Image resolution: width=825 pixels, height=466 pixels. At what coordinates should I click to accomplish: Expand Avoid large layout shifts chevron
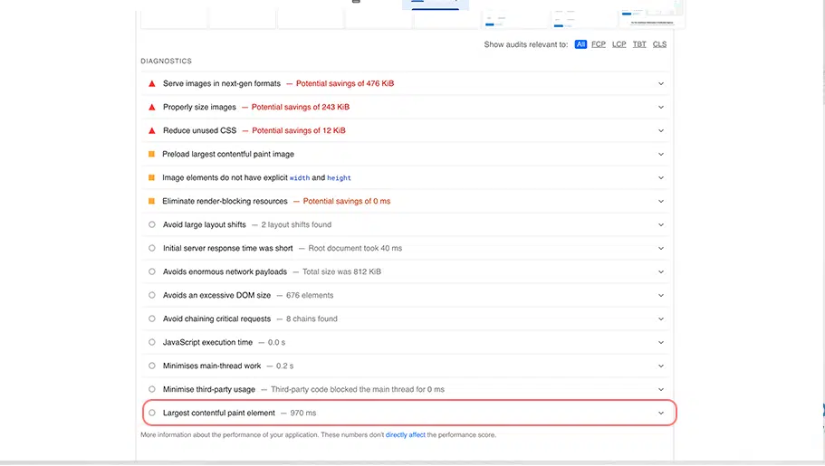tap(661, 224)
